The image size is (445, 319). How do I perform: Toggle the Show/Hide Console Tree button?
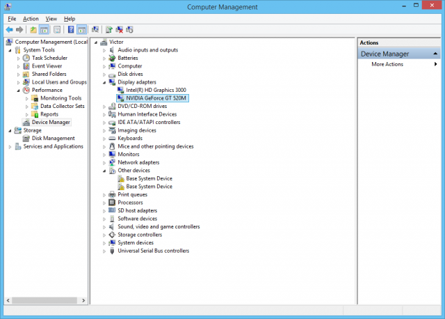45,30
